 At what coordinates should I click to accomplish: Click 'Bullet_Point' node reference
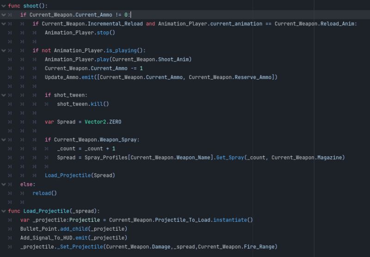point(39,229)
